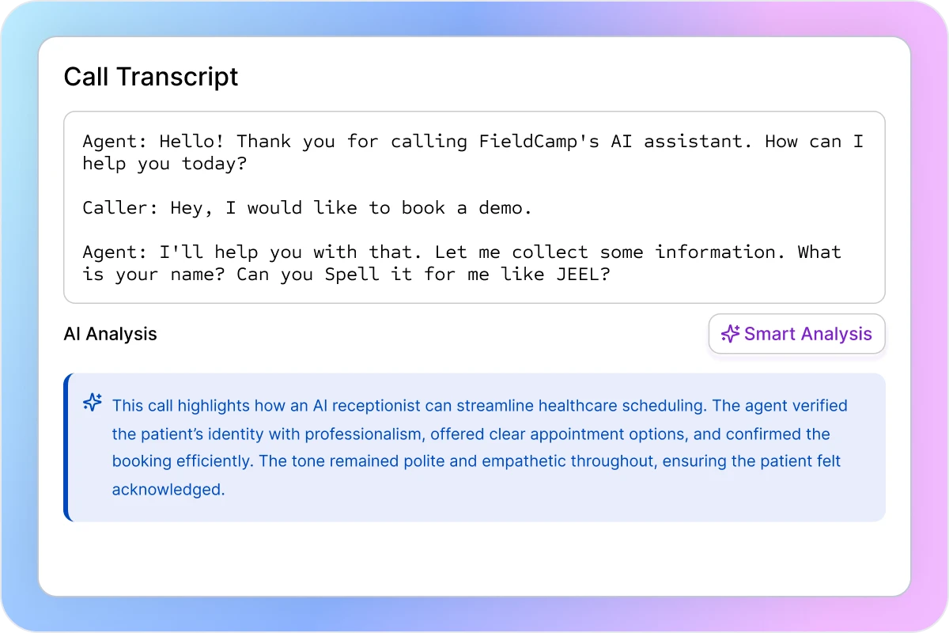The image size is (949, 633).
Task: Click the AI analysis summary paragraph
Action: [x=479, y=447]
